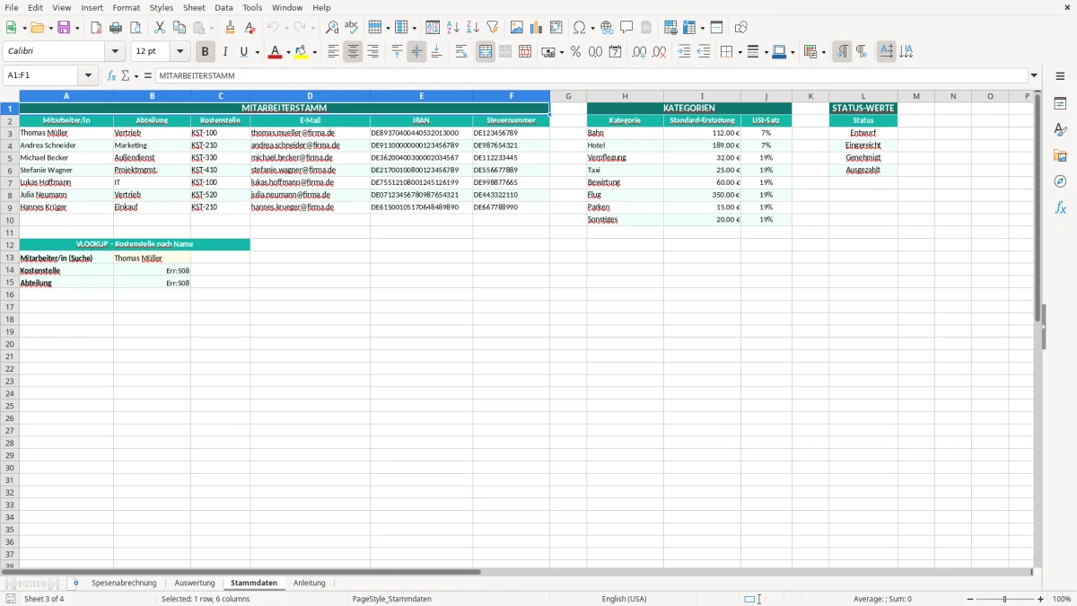The height and width of the screenshot is (606, 1077).
Task: Click the Insert Pivot Table icon
Action: click(x=556, y=28)
